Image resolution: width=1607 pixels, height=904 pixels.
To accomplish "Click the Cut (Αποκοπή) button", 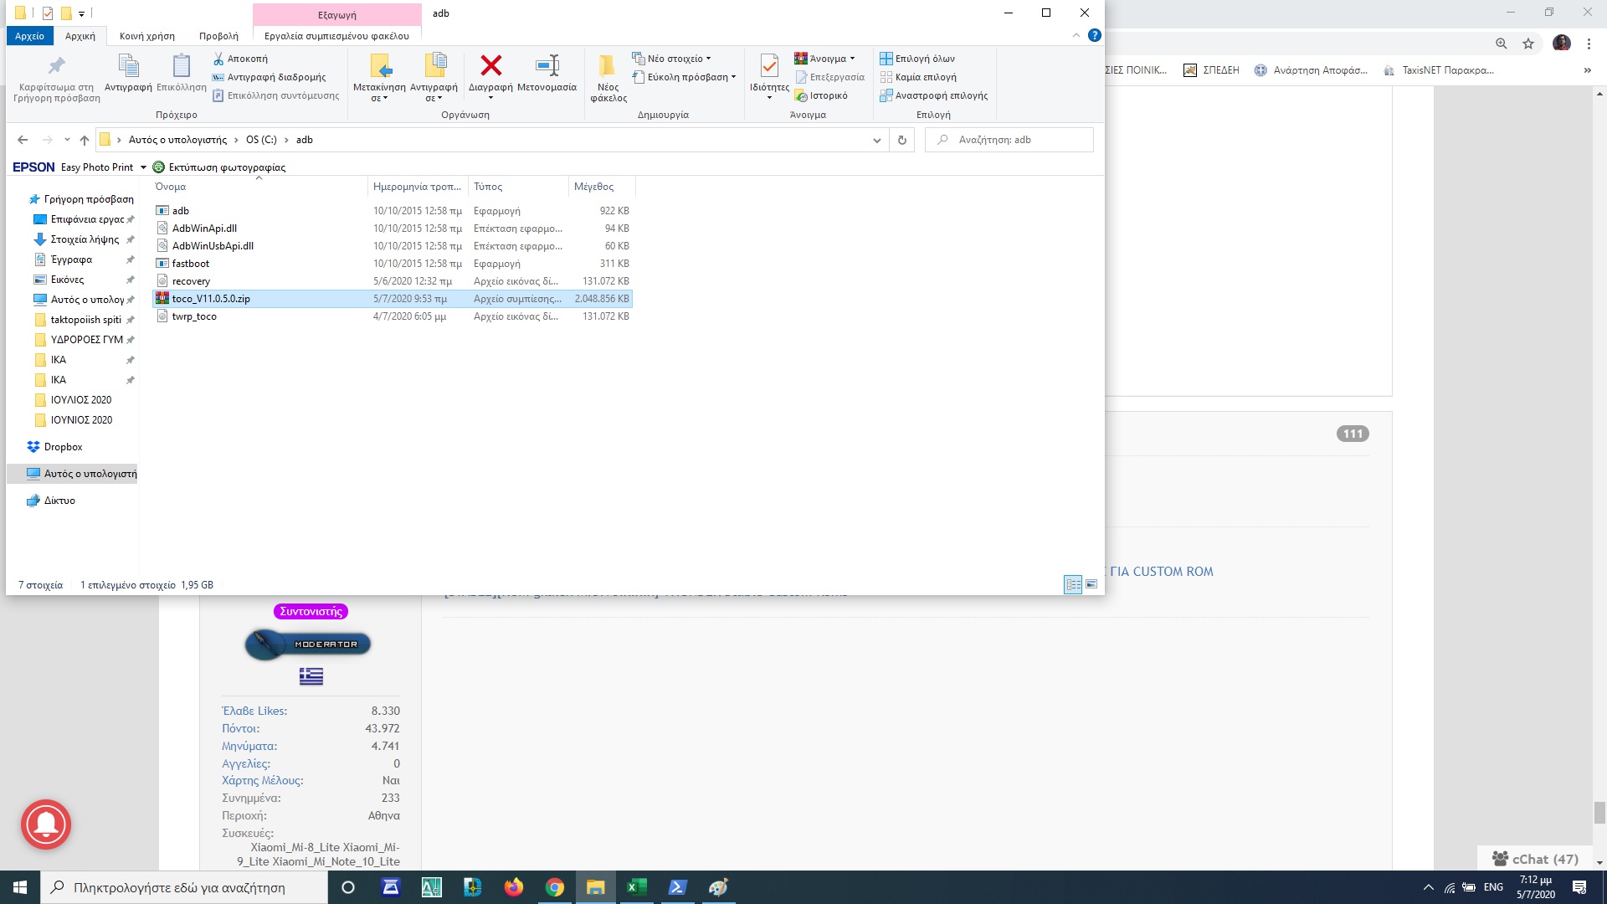I will point(240,59).
